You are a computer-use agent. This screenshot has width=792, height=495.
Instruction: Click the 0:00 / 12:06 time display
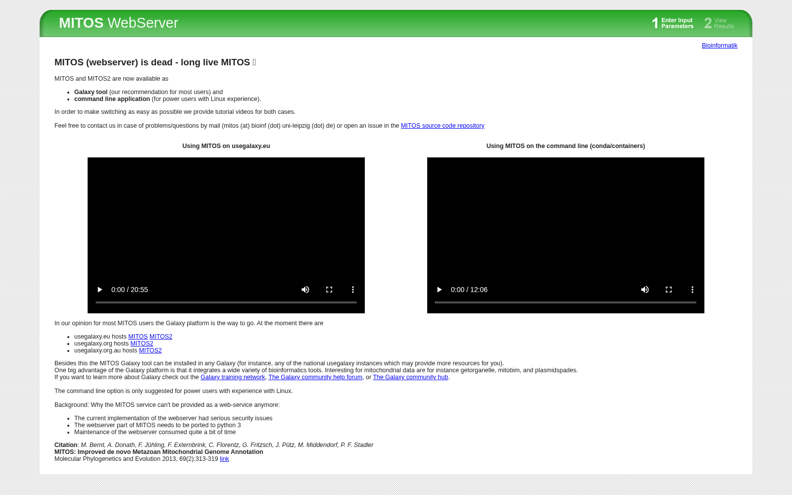469,290
